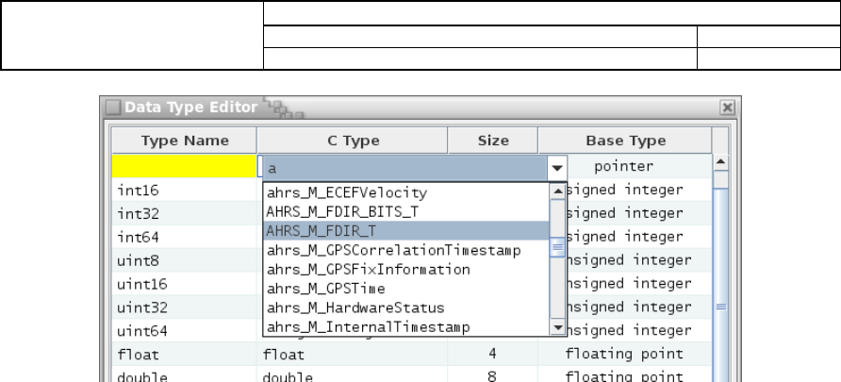Select the uint32 type name cell
The height and width of the screenshot is (382, 841).
(185, 307)
